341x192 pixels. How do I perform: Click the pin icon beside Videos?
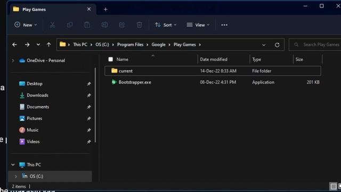point(89,141)
